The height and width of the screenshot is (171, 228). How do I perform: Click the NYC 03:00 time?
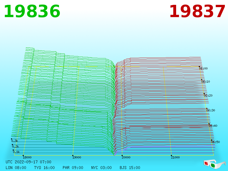[101, 168]
